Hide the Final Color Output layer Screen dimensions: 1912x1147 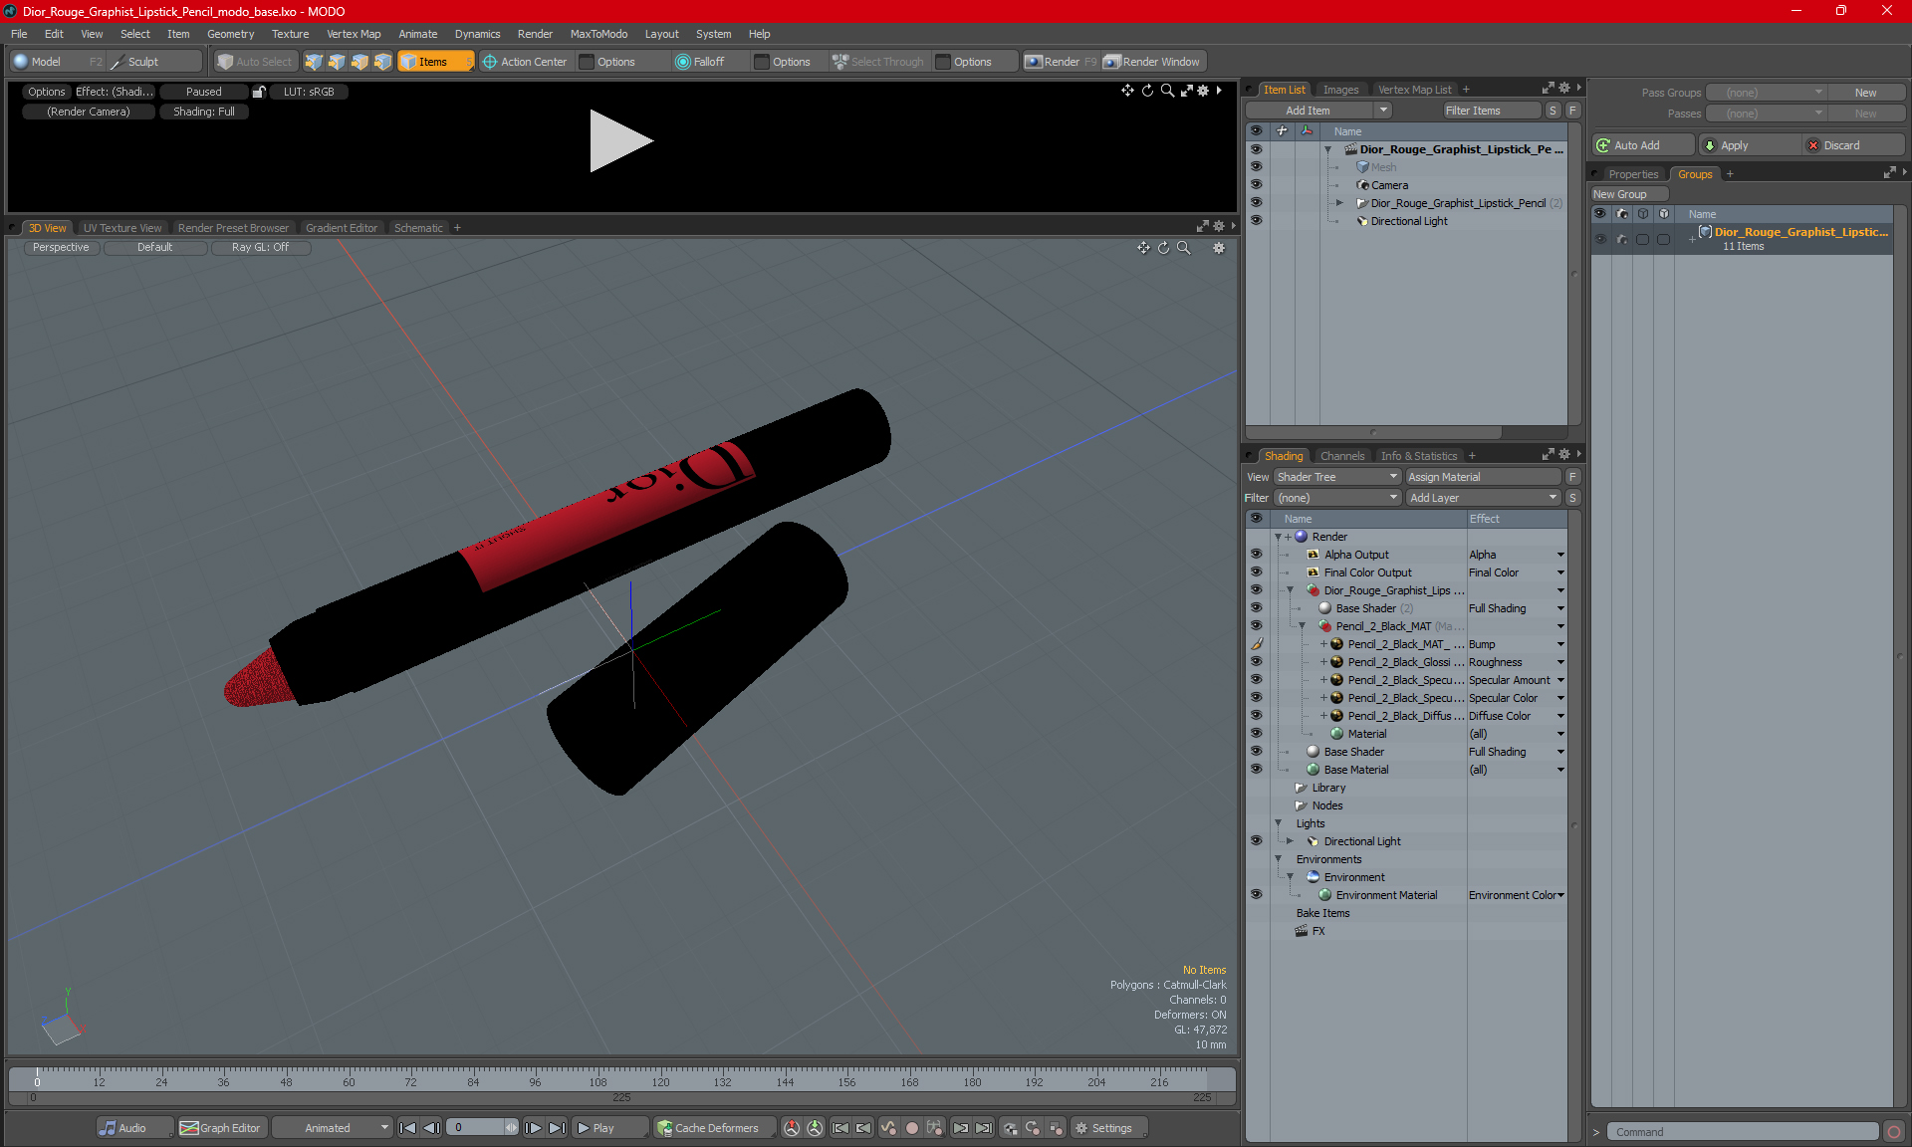[1256, 573]
